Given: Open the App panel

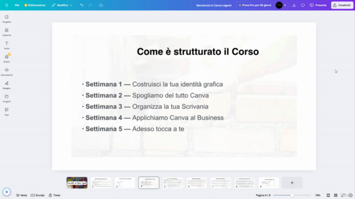Looking at the screenshot, I should 7,112.
